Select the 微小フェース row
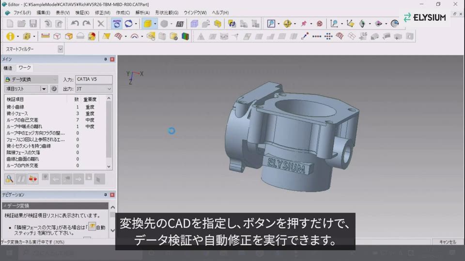The height and width of the screenshot is (261, 465). point(55,114)
